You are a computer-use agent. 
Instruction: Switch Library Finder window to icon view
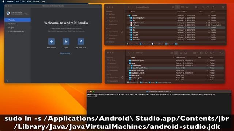click(x=171, y=53)
